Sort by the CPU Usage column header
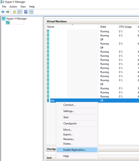This screenshot has width=139, height=161. click(127, 27)
